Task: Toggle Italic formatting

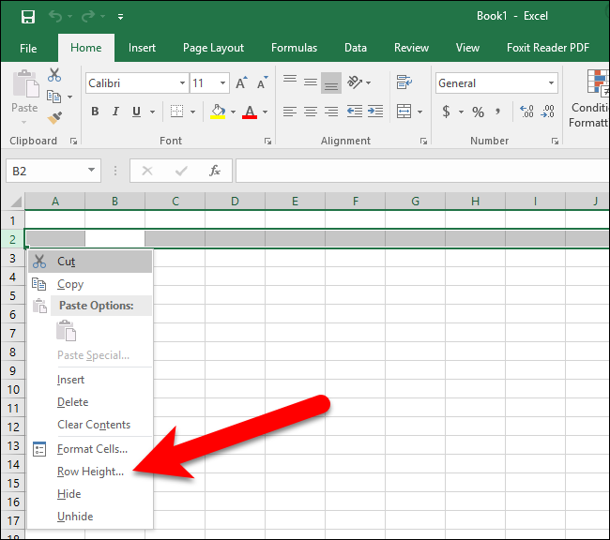Action: coord(115,112)
